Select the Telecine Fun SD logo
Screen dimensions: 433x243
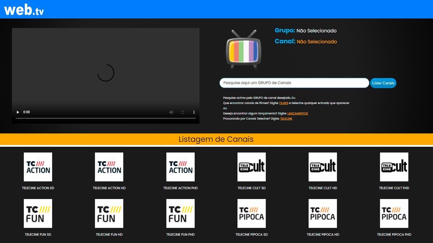pos(38,214)
